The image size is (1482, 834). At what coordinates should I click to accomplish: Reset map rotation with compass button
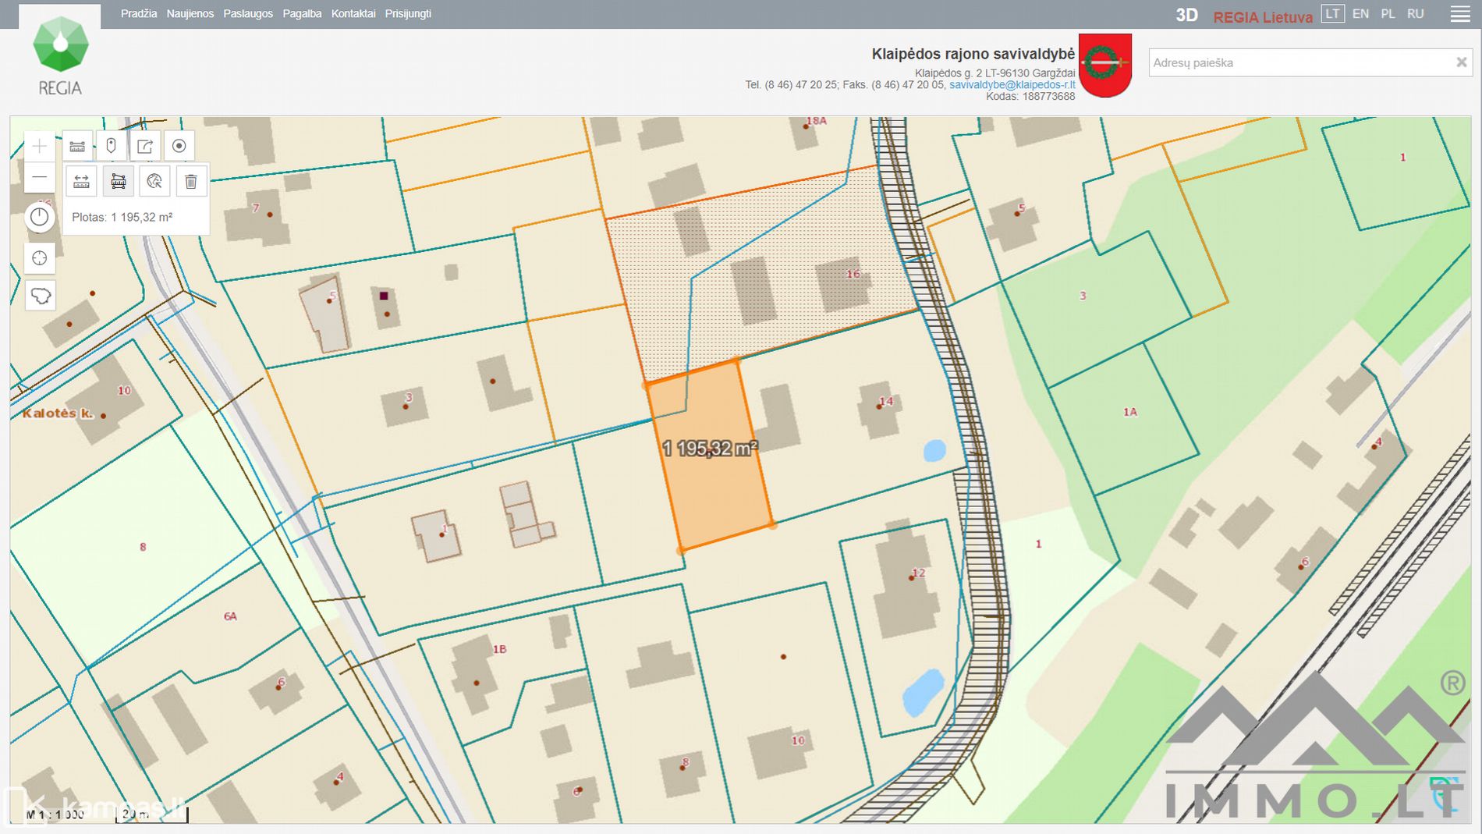tap(40, 218)
